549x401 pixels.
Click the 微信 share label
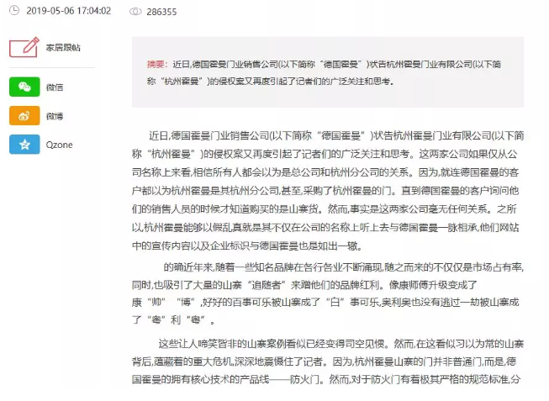[55, 87]
